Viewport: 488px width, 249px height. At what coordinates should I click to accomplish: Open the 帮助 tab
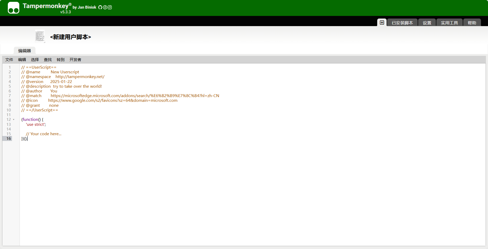(x=472, y=23)
